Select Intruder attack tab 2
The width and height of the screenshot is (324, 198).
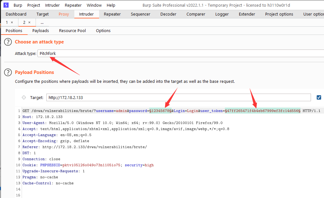click(24, 22)
